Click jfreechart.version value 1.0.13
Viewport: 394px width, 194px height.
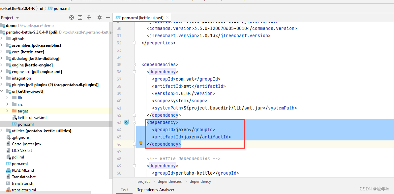point(207,36)
